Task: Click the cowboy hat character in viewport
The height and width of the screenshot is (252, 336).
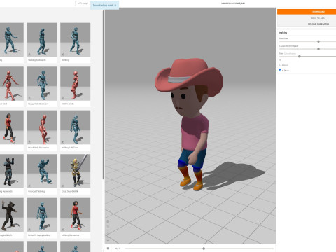Action: point(190,124)
